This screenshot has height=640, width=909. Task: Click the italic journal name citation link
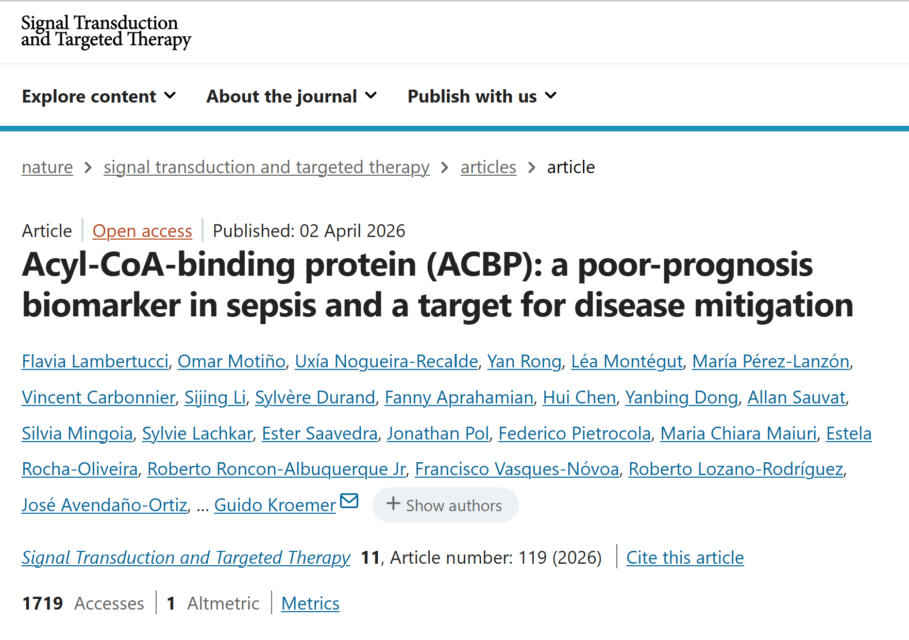[186, 558]
